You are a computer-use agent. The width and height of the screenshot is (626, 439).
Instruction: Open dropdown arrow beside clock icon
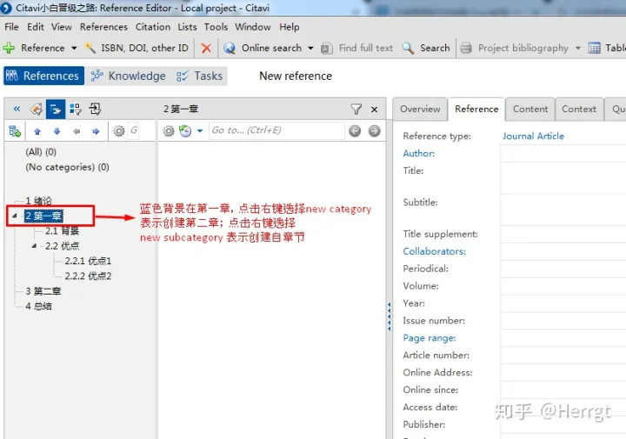(x=200, y=131)
